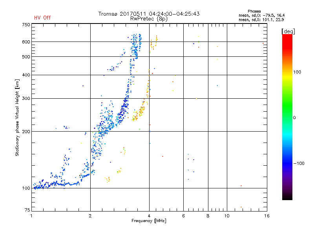Click the 100 km y-axis tick label
The image size is (314, 235).
(26, 188)
